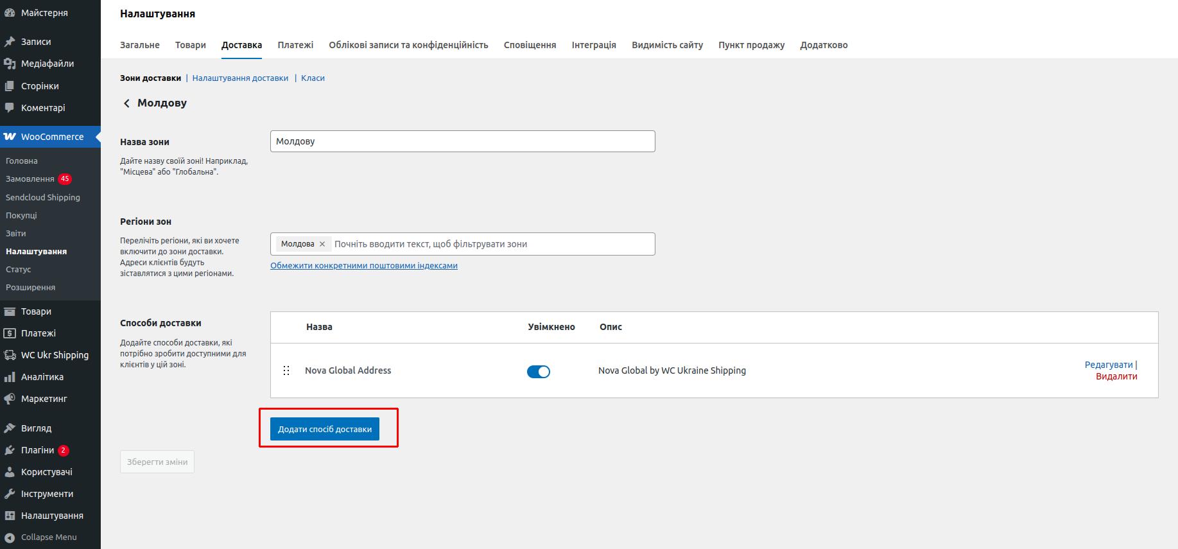Open Маркетинг via megaphone icon
Image resolution: width=1178 pixels, height=549 pixels.
10,399
